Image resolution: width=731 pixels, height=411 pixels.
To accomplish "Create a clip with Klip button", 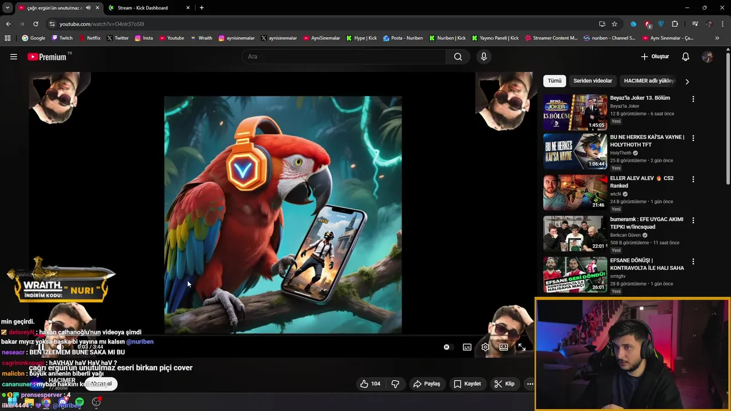I will tap(504, 384).
